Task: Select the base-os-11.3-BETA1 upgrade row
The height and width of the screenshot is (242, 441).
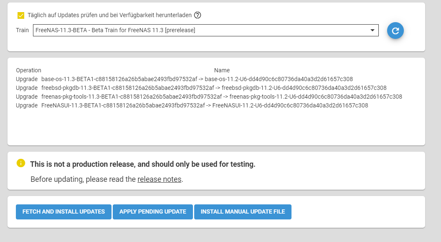Action: pos(184,79)
